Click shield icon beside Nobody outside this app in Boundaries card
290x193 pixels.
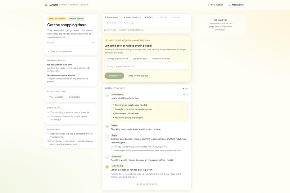(x=48, y=134)
